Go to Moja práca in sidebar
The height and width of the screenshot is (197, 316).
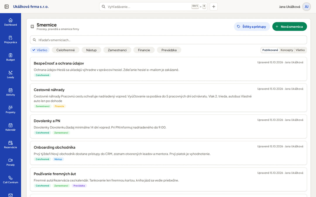pyautogui.click(x=11, y=40)
